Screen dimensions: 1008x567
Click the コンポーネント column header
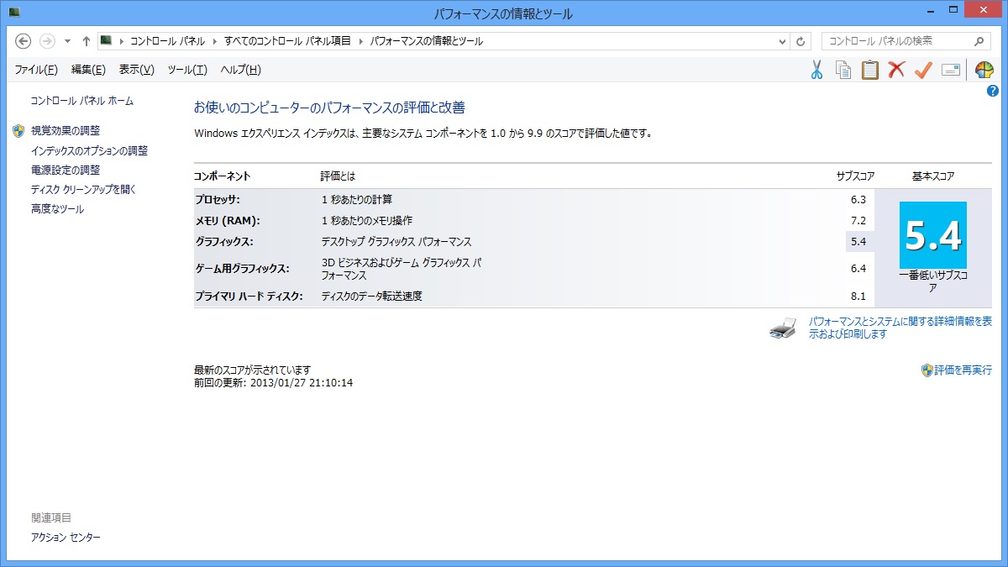[x=223, y=176]
